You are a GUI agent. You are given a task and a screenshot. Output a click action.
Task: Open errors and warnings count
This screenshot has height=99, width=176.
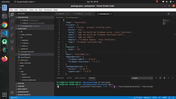point(14,98)
